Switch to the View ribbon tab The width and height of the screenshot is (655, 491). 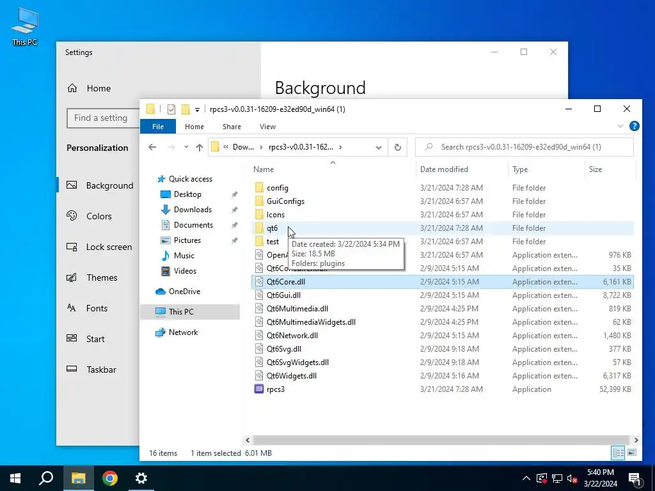coord(267,127)
